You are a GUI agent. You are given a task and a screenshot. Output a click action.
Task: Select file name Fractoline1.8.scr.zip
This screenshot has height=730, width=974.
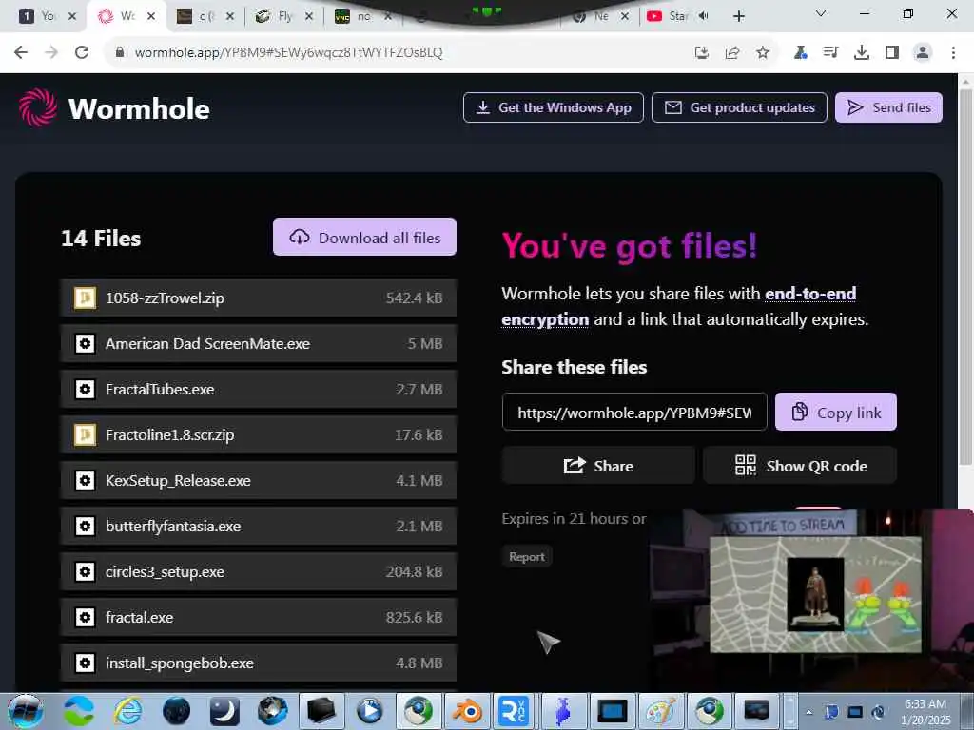click(x=169, y=434)
